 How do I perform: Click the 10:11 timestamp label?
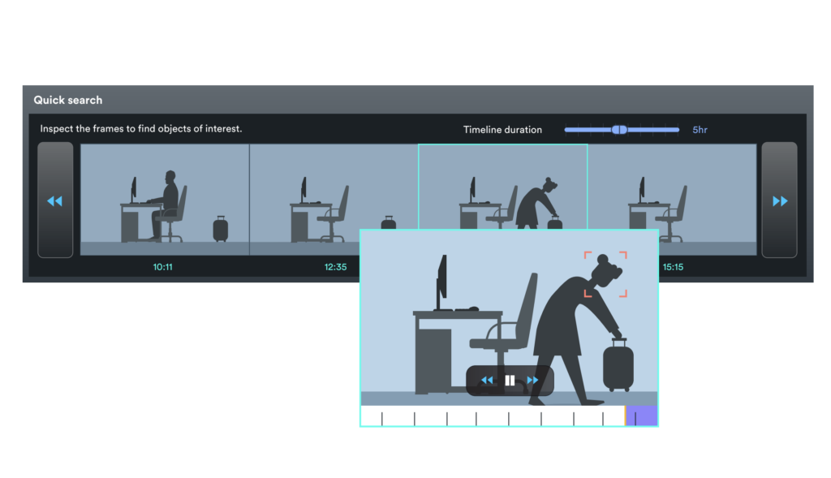click(x=162, y=267)
